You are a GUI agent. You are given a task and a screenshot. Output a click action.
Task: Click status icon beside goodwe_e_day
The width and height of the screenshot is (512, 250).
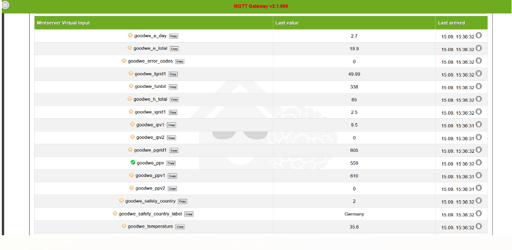click(x=130, y=35)
